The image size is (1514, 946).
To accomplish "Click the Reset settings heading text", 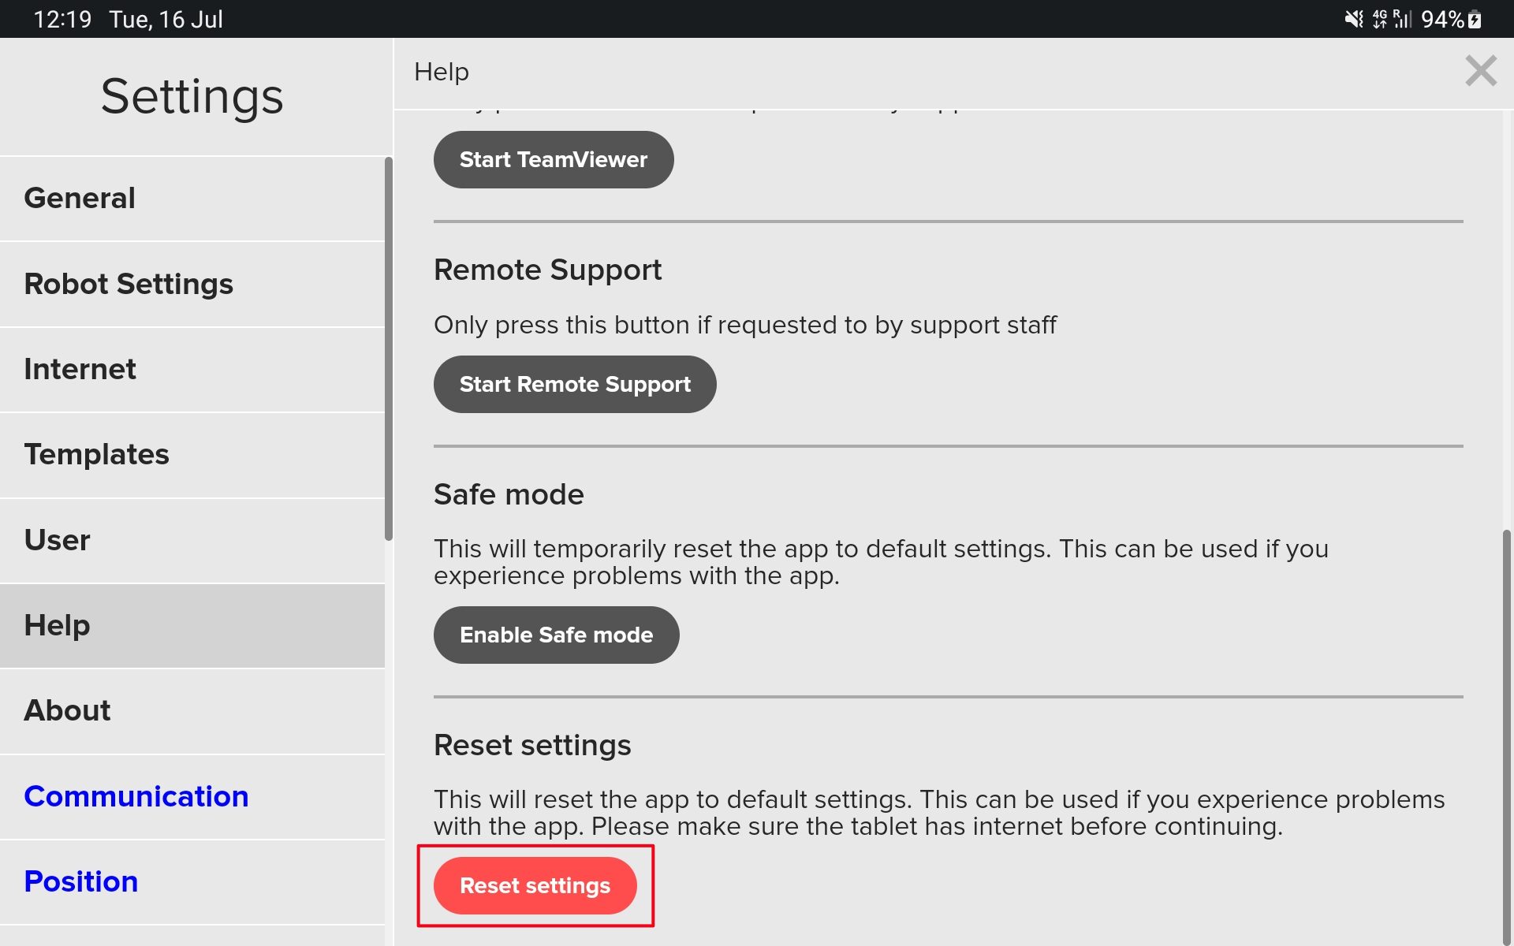I will tap(532, 746).
